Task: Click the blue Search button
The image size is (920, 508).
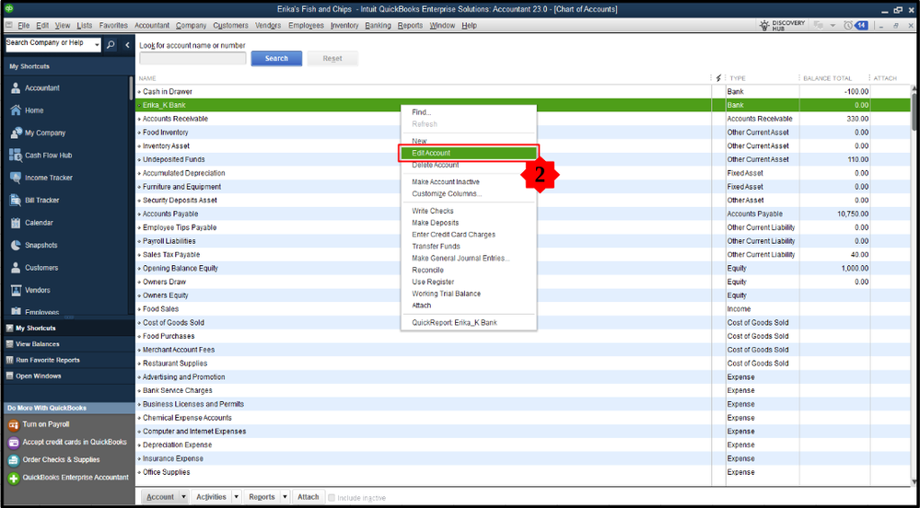Action: click(x=276, y=59)
